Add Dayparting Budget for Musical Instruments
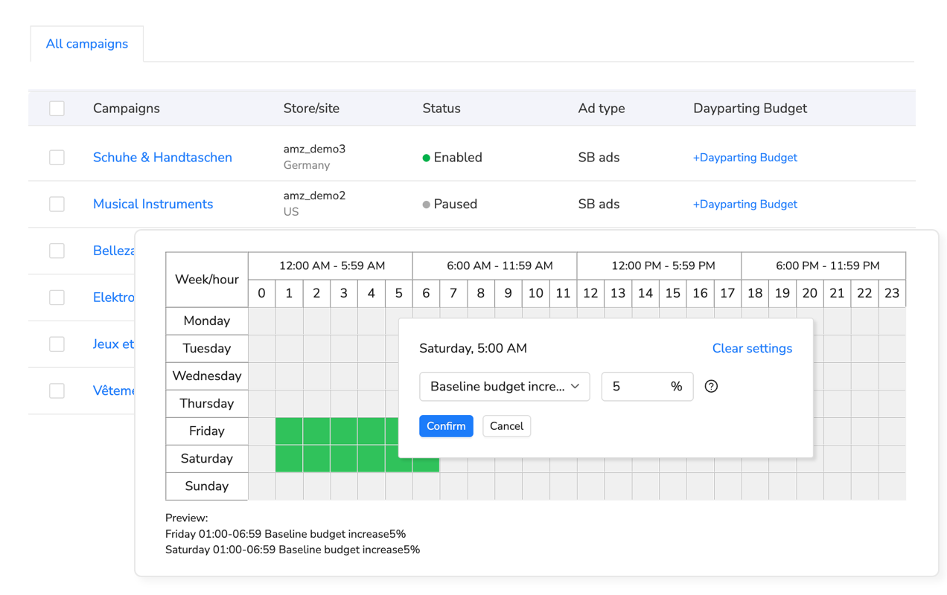 coord(744,204)
